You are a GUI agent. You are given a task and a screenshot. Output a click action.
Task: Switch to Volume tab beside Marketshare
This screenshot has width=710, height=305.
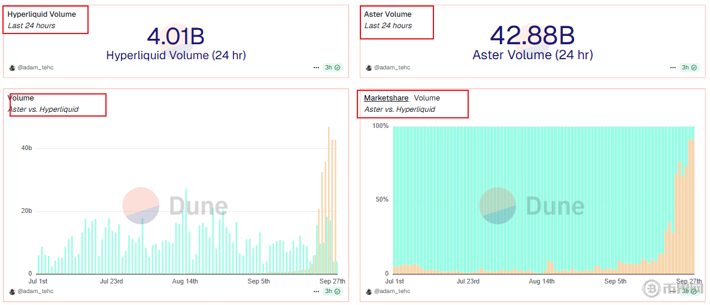[427, 98]
